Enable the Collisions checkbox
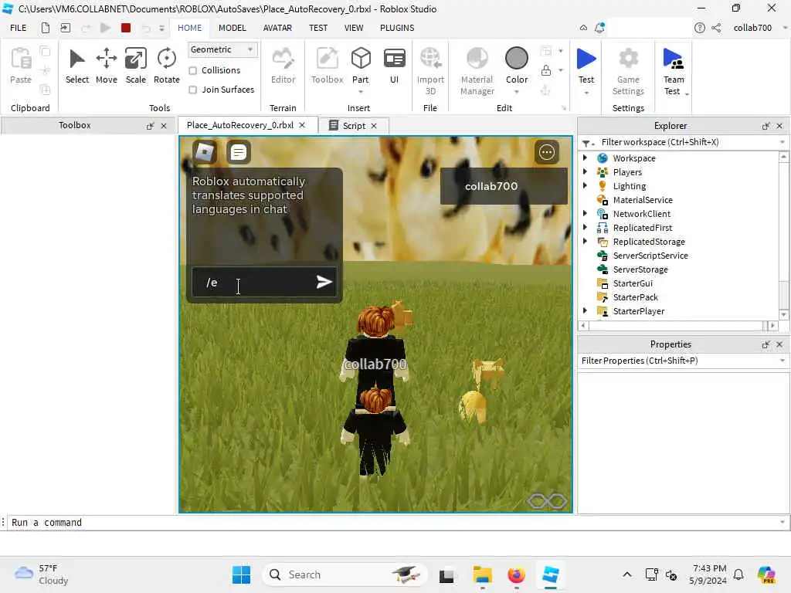Viewport: 791px width, 593px height. tap(192, 70)
